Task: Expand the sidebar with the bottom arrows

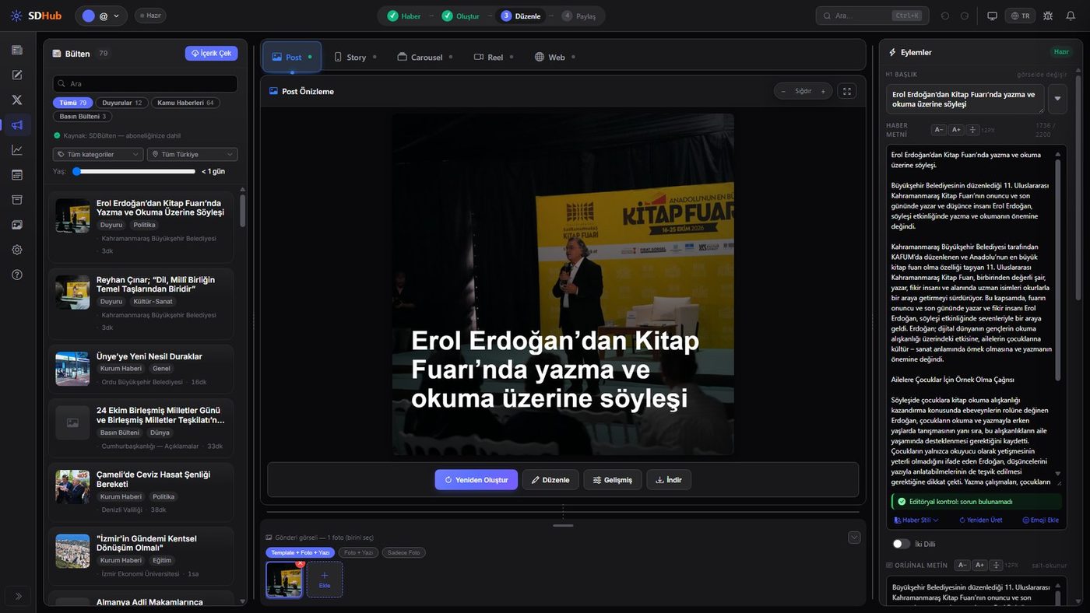Action: (18, 596)
